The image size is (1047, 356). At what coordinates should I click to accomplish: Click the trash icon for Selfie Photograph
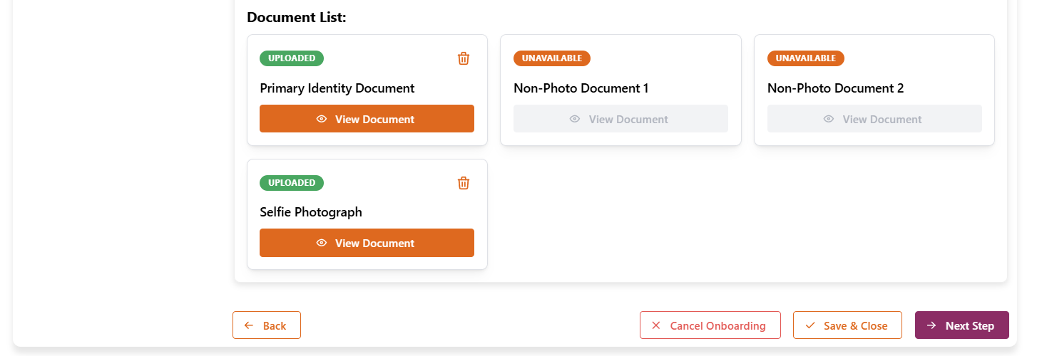click(464, 183)
